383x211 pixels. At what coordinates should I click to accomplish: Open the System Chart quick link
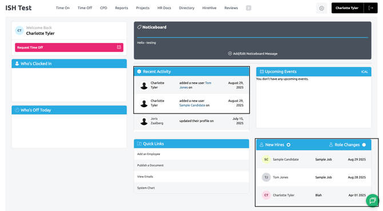pos(146,188)
